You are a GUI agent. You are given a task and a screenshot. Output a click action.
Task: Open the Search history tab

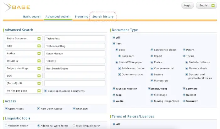click(x=103, y=17)
